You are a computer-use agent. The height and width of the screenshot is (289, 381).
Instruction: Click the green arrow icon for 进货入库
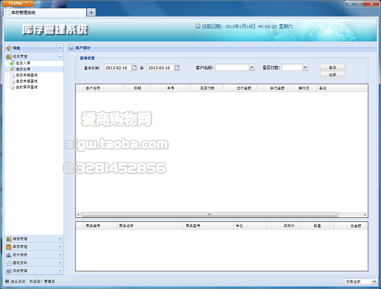(x=12, y=63)
